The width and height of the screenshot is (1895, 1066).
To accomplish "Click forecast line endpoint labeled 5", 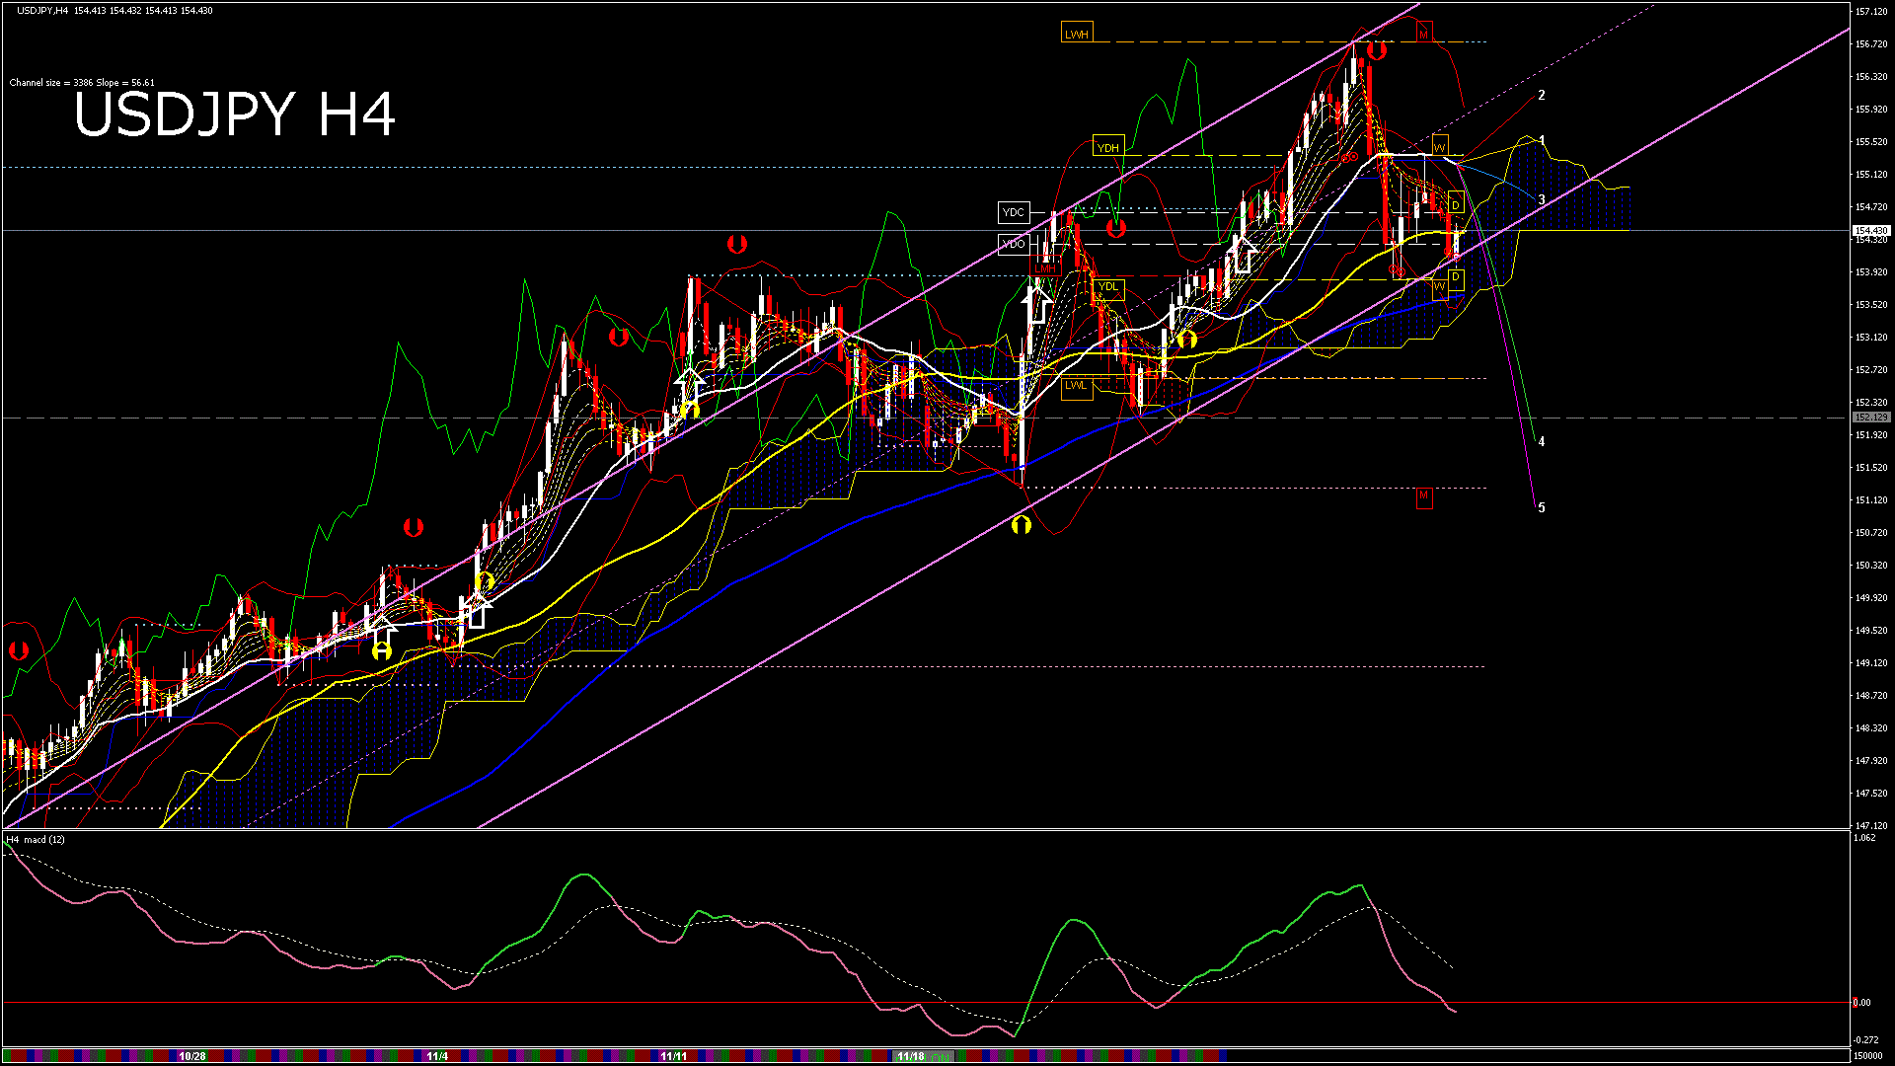I will pos(1542,508).
